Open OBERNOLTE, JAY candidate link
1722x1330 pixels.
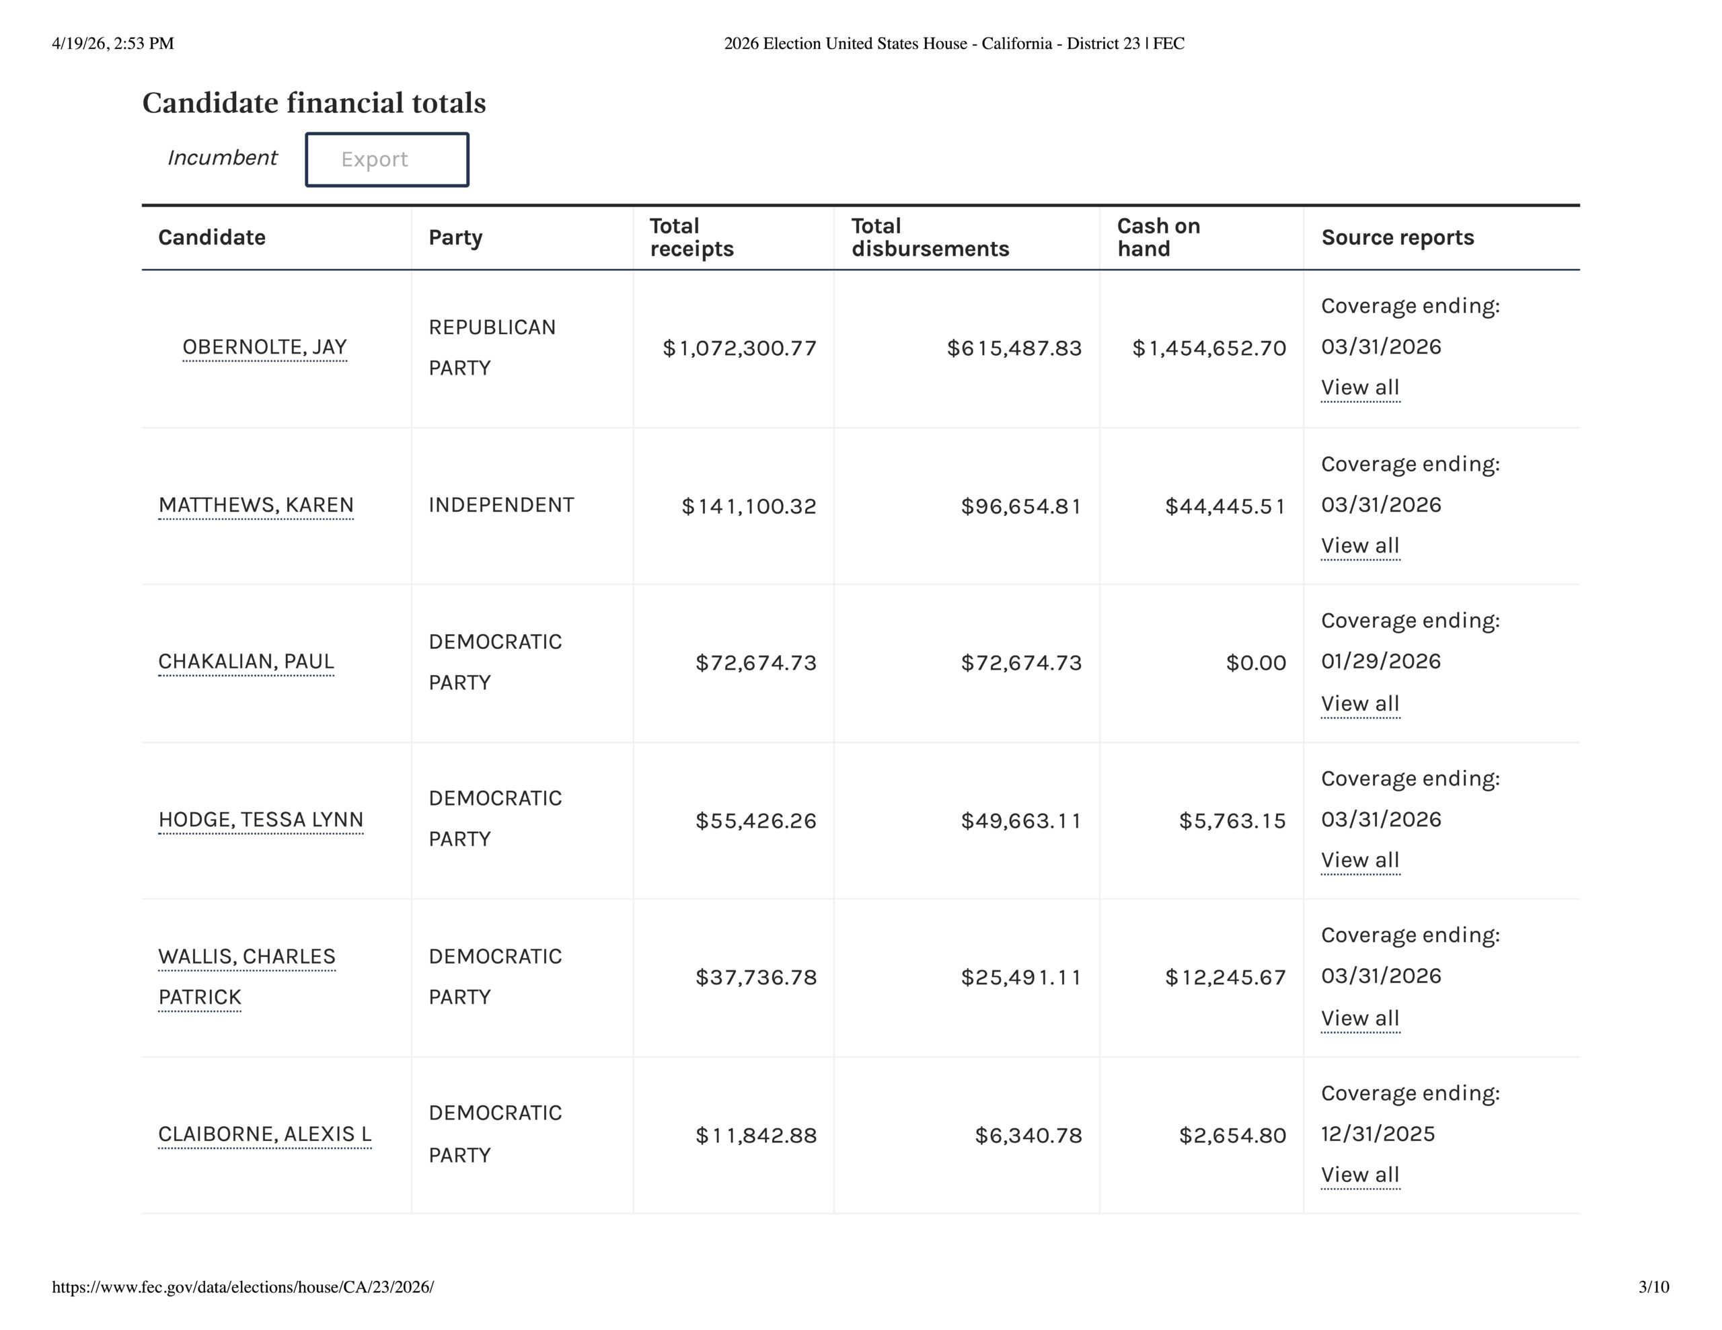(x=264, y=347)
